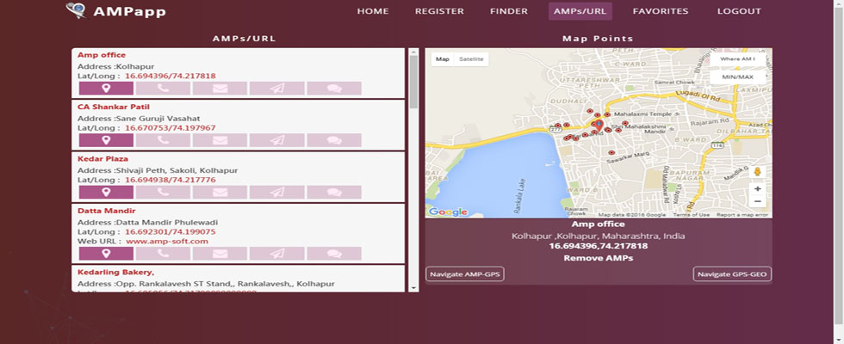Screen dimensions: 844x344
Task: Click the paper plane icon for Datta Mandir
Action: tap(277, 254)
